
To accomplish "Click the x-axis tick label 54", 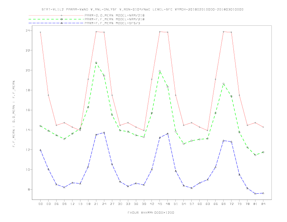I will pyautogui.click(x=184, y=204).
